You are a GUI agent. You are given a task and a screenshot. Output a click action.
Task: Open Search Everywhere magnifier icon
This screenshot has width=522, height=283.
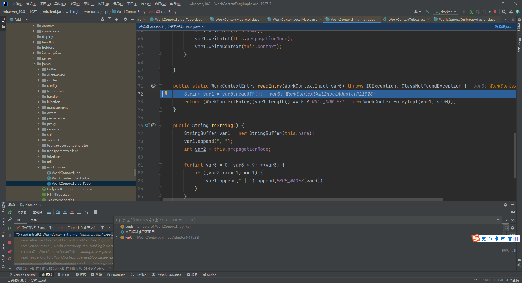tap(504, 12)
